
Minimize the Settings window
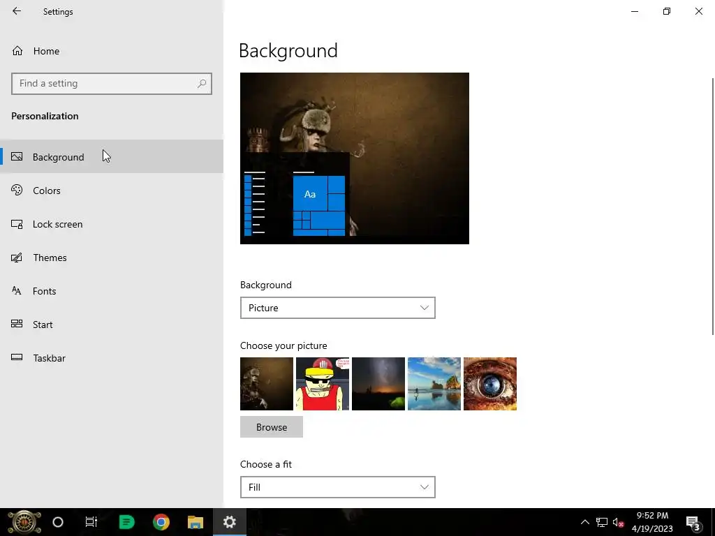point(635,11)
